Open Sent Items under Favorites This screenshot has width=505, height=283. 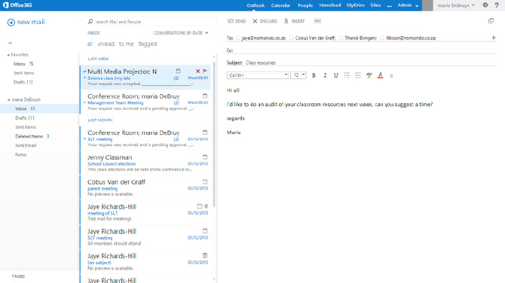[24, 73]
